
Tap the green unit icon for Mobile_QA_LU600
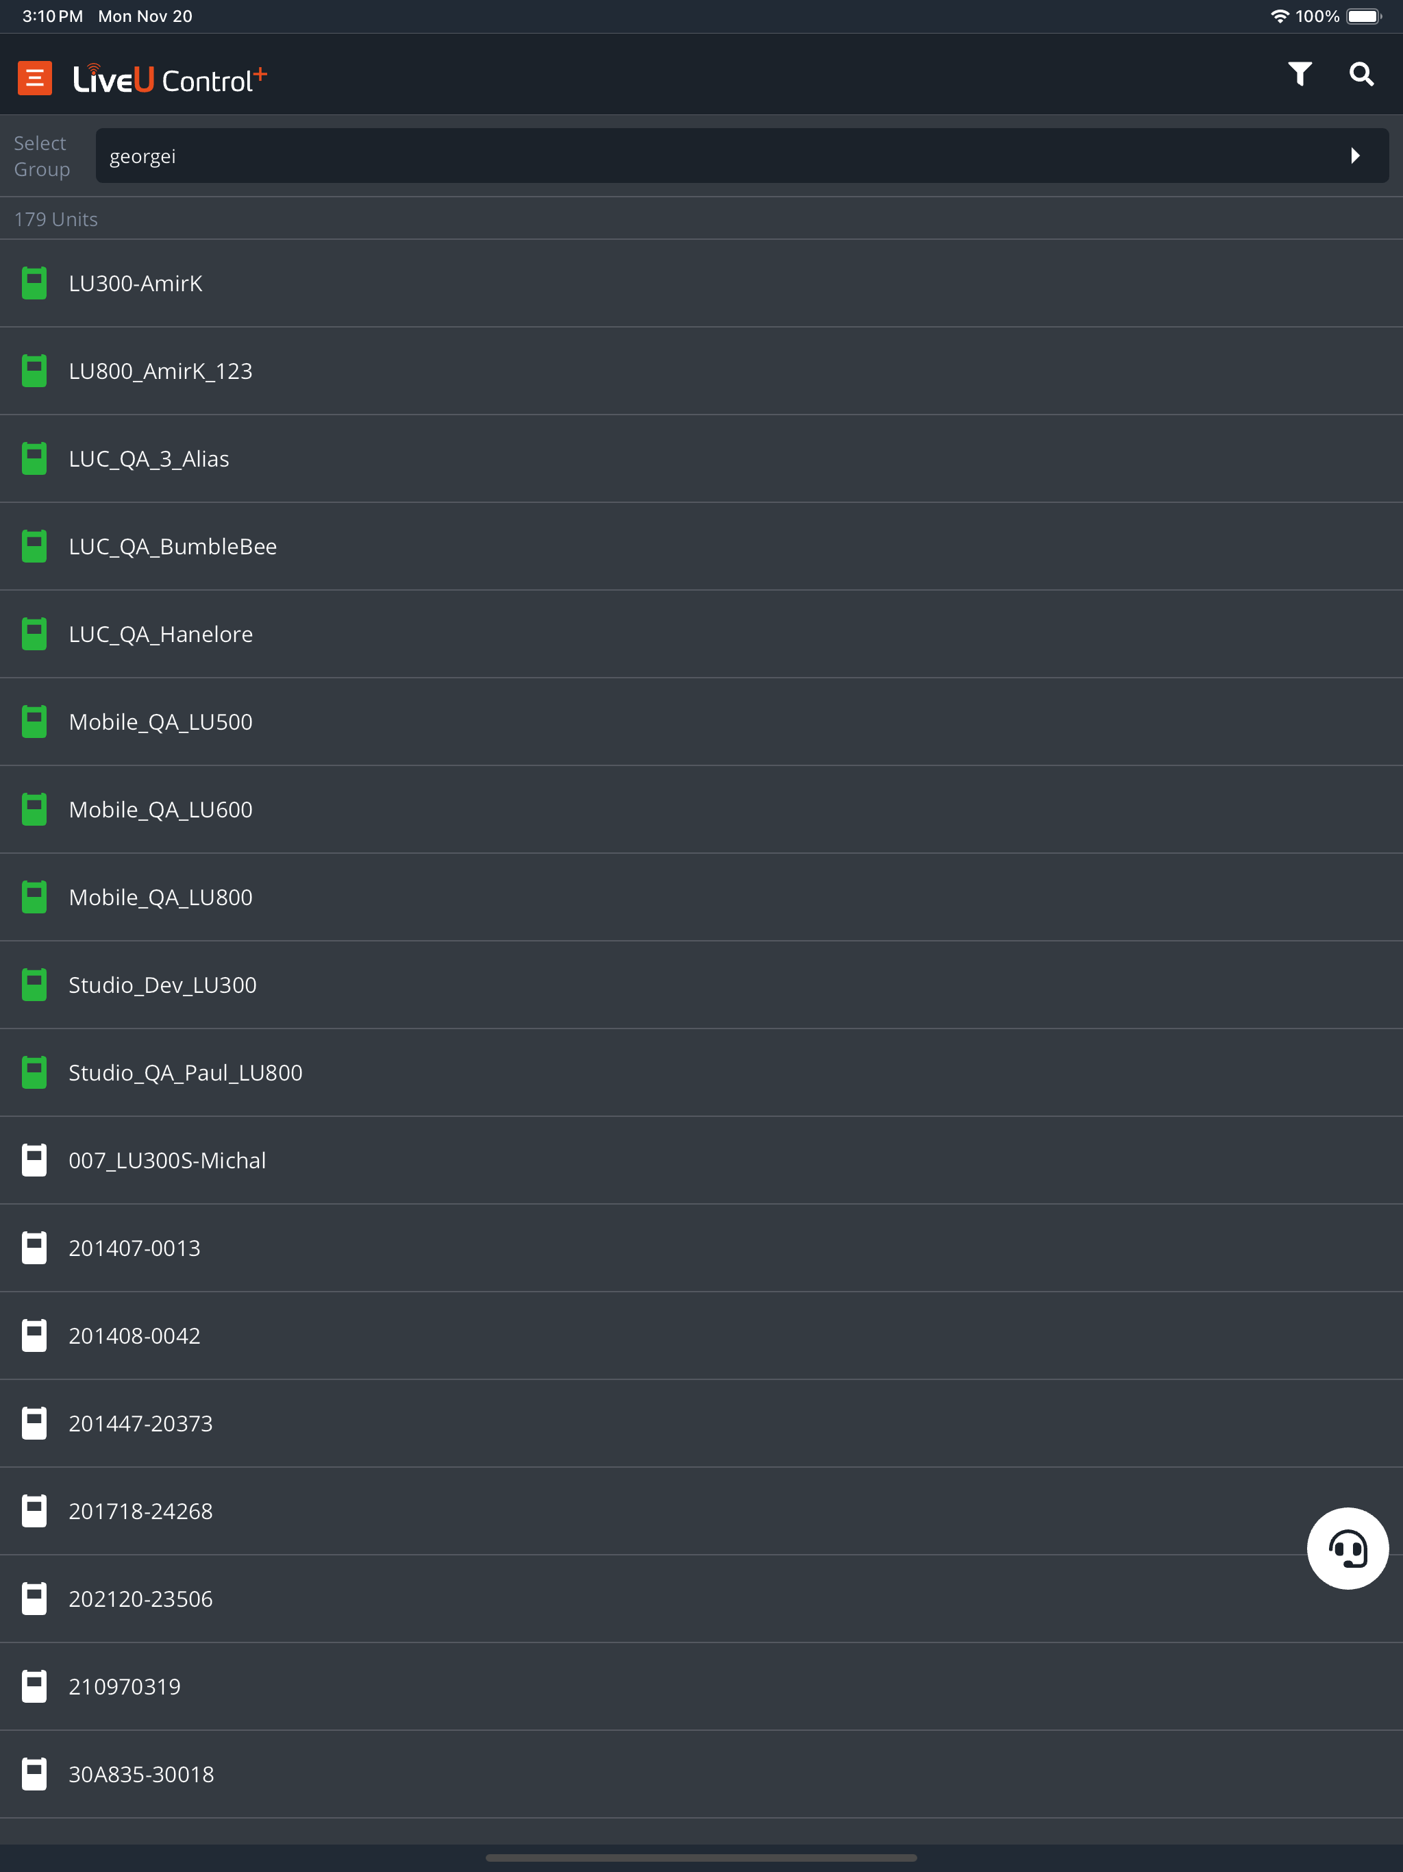click(34, 809)
